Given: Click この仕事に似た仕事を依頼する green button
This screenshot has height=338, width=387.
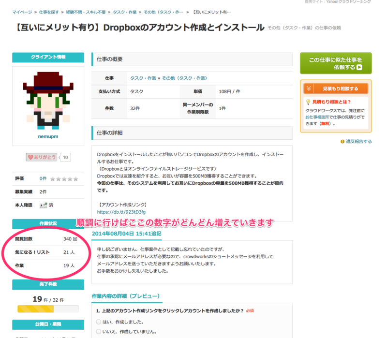Looking at the screenshot, I should tap(336, 63).
